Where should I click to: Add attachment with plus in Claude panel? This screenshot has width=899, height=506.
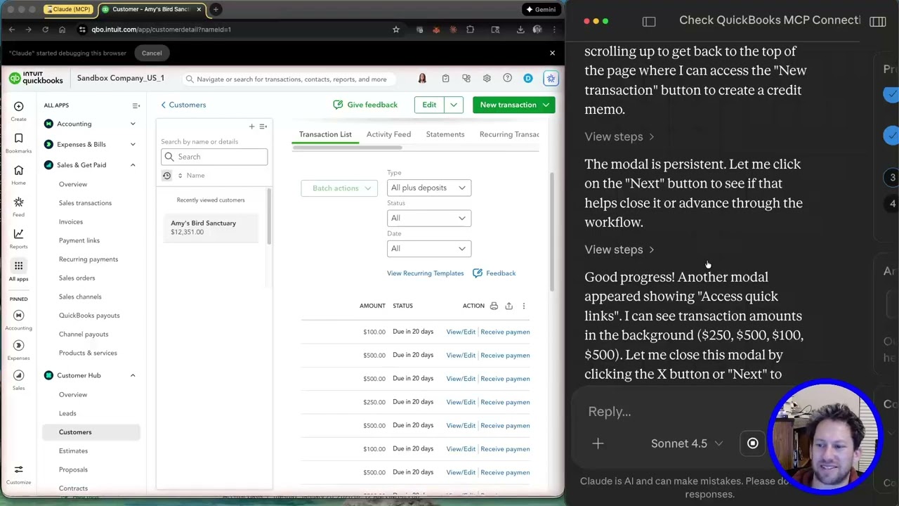[598, 443]
